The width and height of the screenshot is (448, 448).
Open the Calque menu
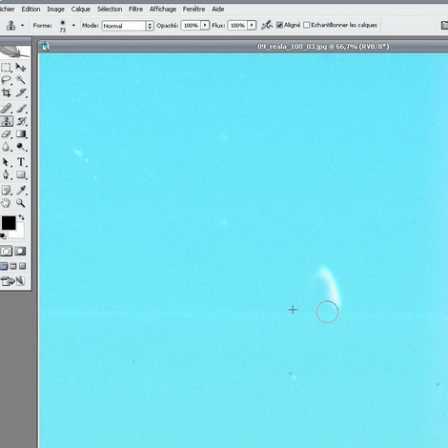(81, 10)
